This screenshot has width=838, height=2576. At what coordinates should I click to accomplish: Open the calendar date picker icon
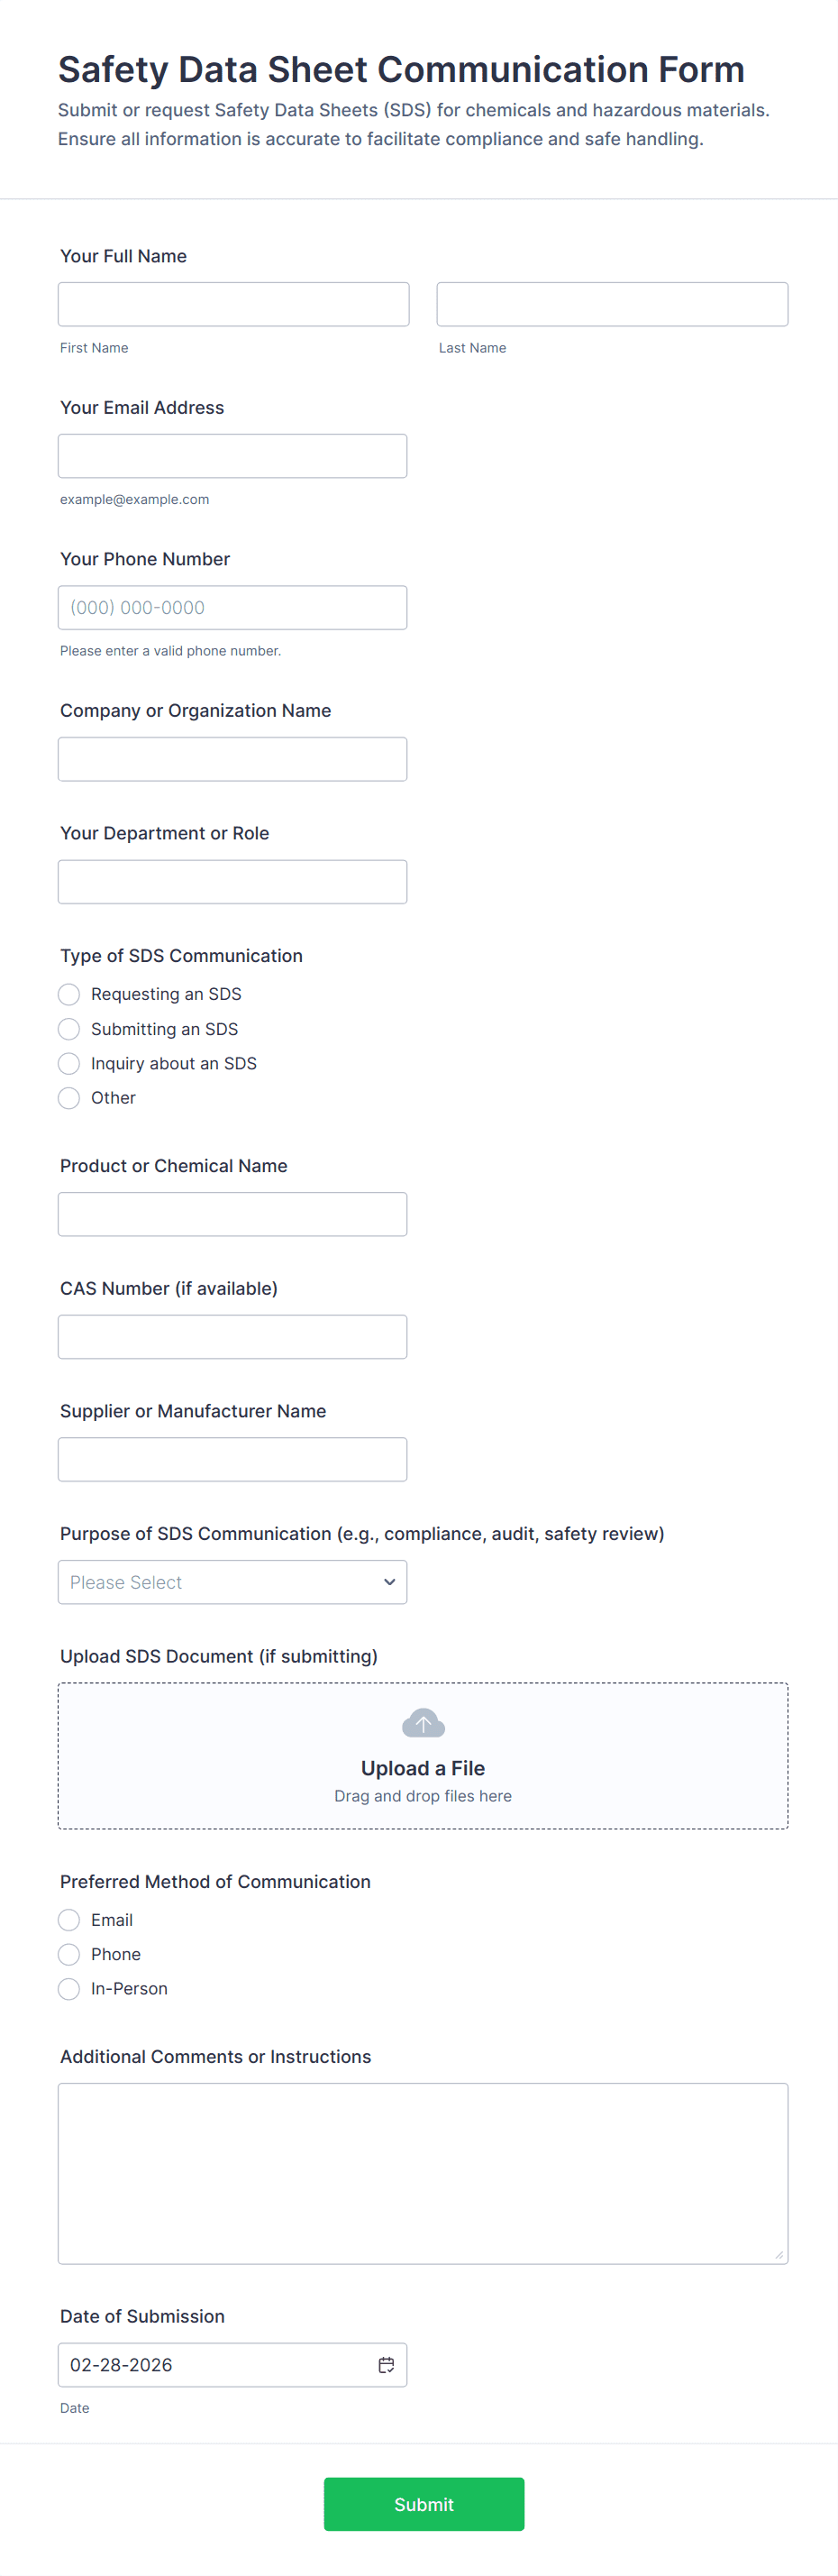coord(386,2364)
